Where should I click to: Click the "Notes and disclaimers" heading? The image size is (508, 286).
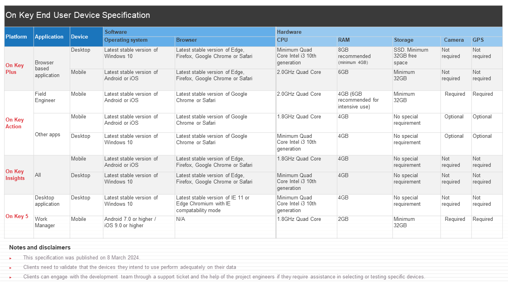point(40,247)
